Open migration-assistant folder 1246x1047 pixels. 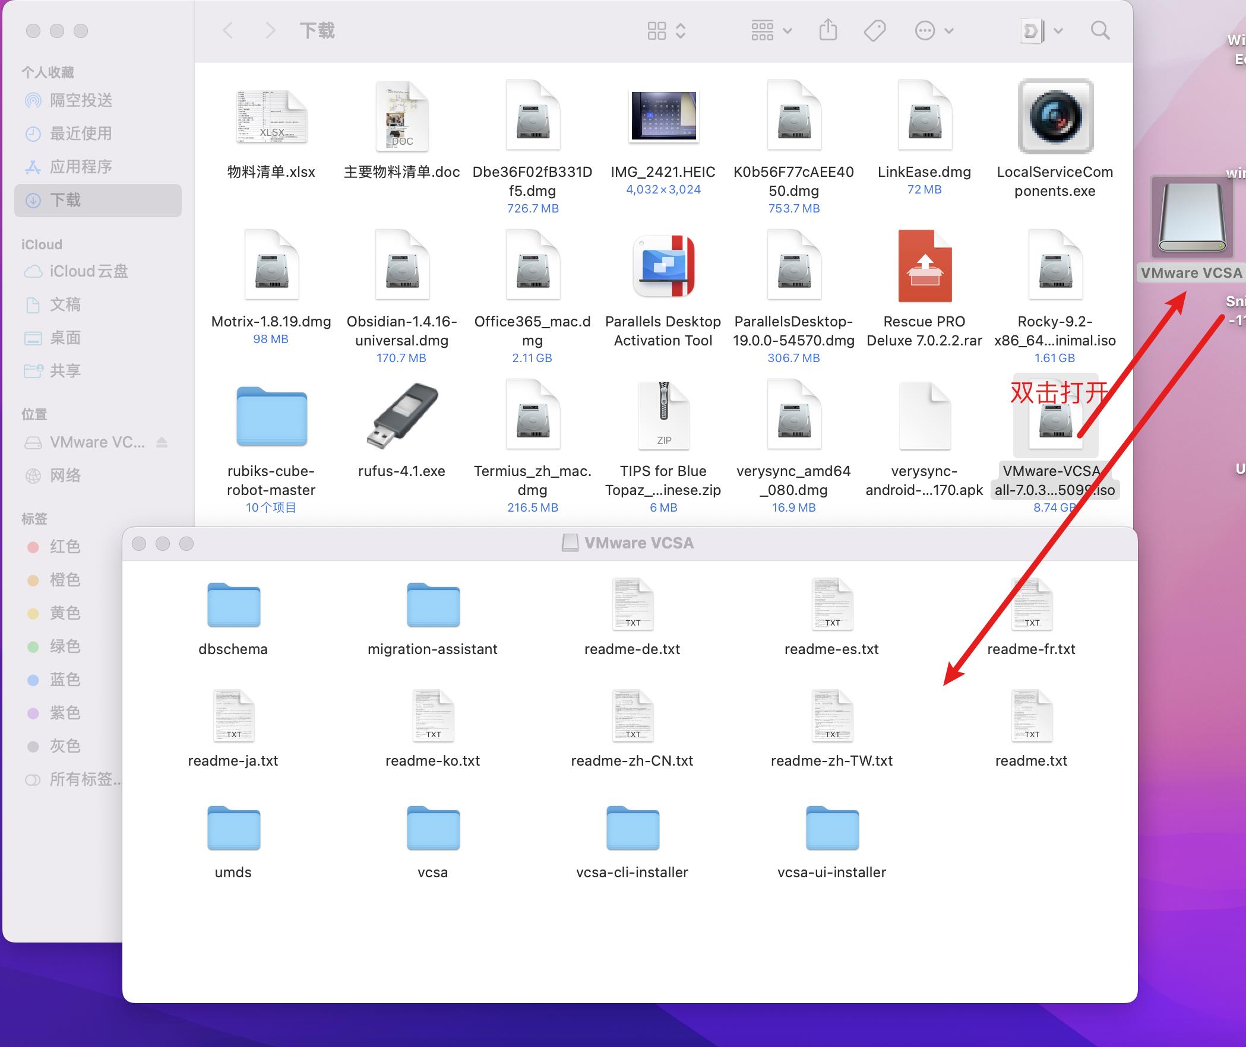pyautogui.click(x=433, y=605)
